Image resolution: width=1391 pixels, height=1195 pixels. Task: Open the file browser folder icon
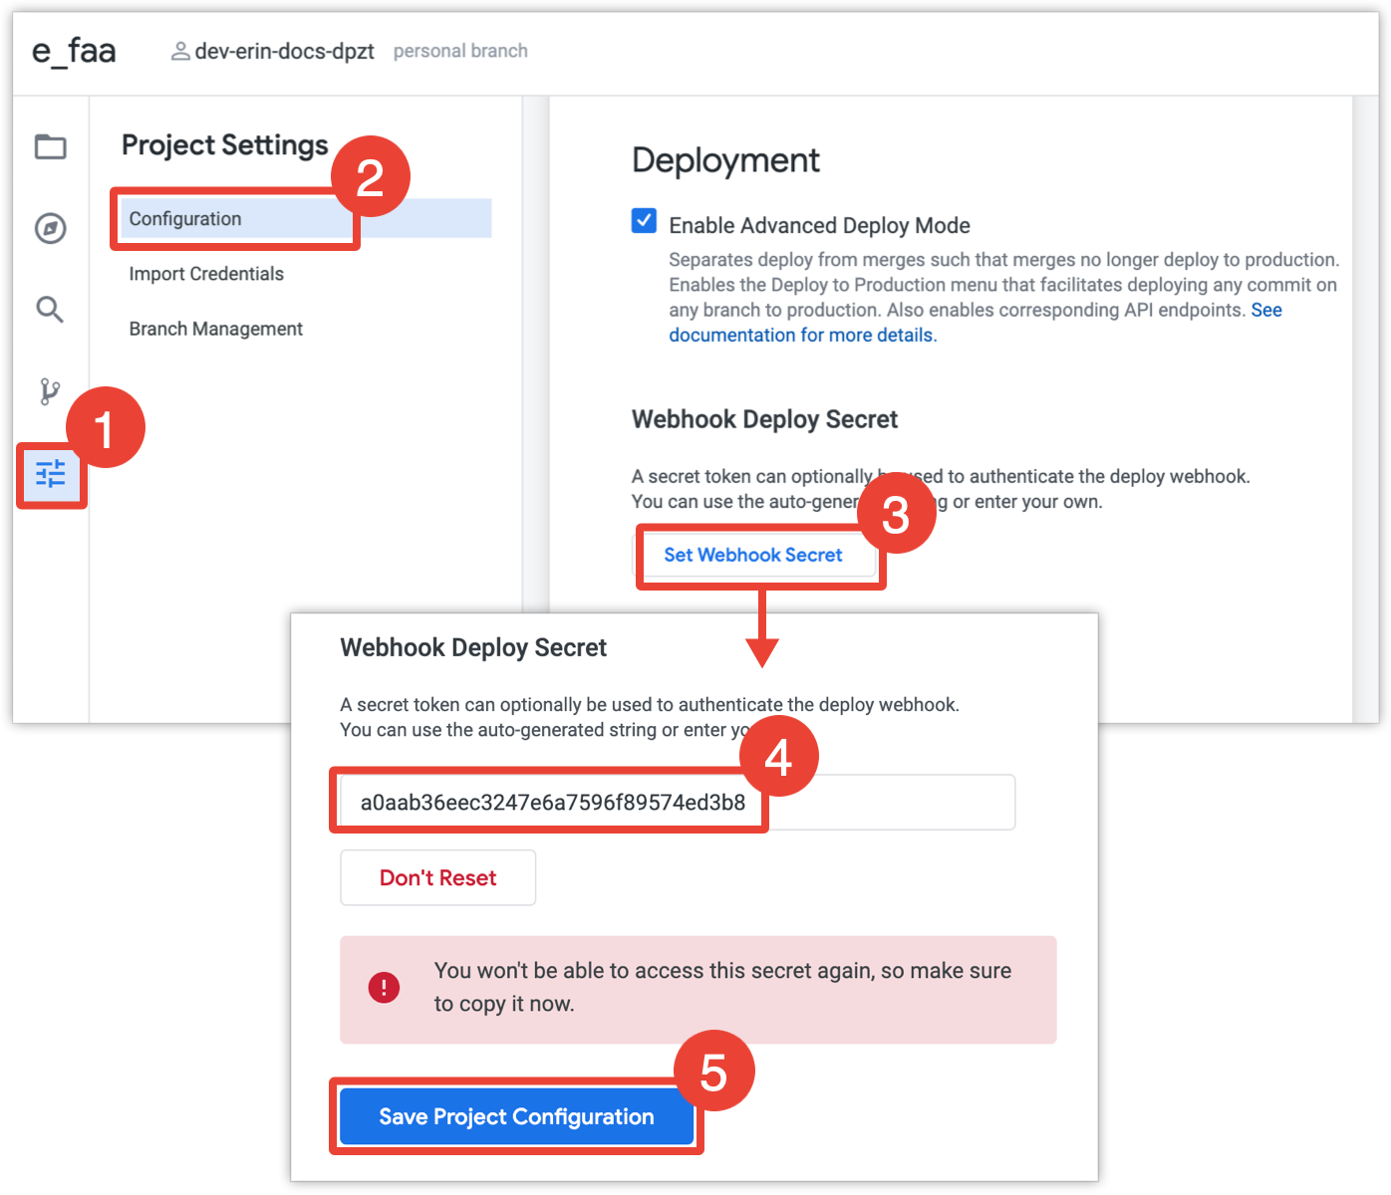51,147
